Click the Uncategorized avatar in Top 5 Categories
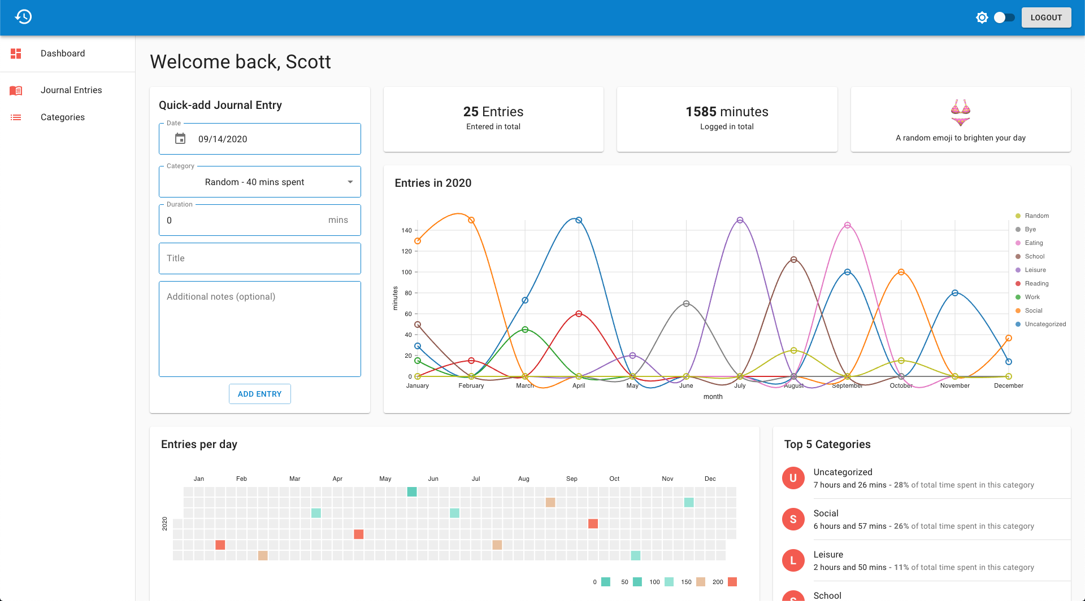The image size is (1085, 601). point(793,478)
